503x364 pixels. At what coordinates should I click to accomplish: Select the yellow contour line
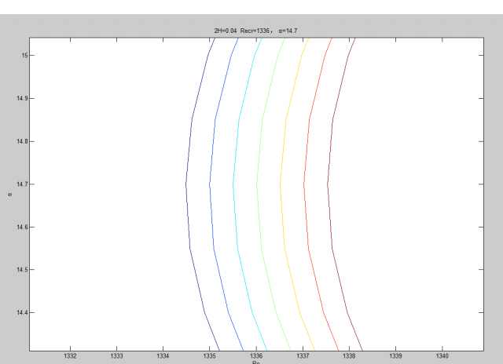pos(281,185)
